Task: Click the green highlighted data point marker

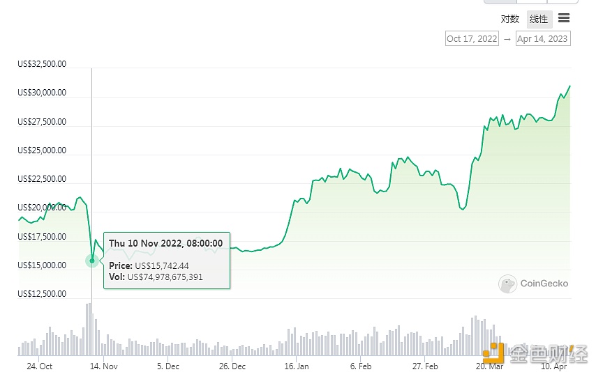Action: [92, 261]
